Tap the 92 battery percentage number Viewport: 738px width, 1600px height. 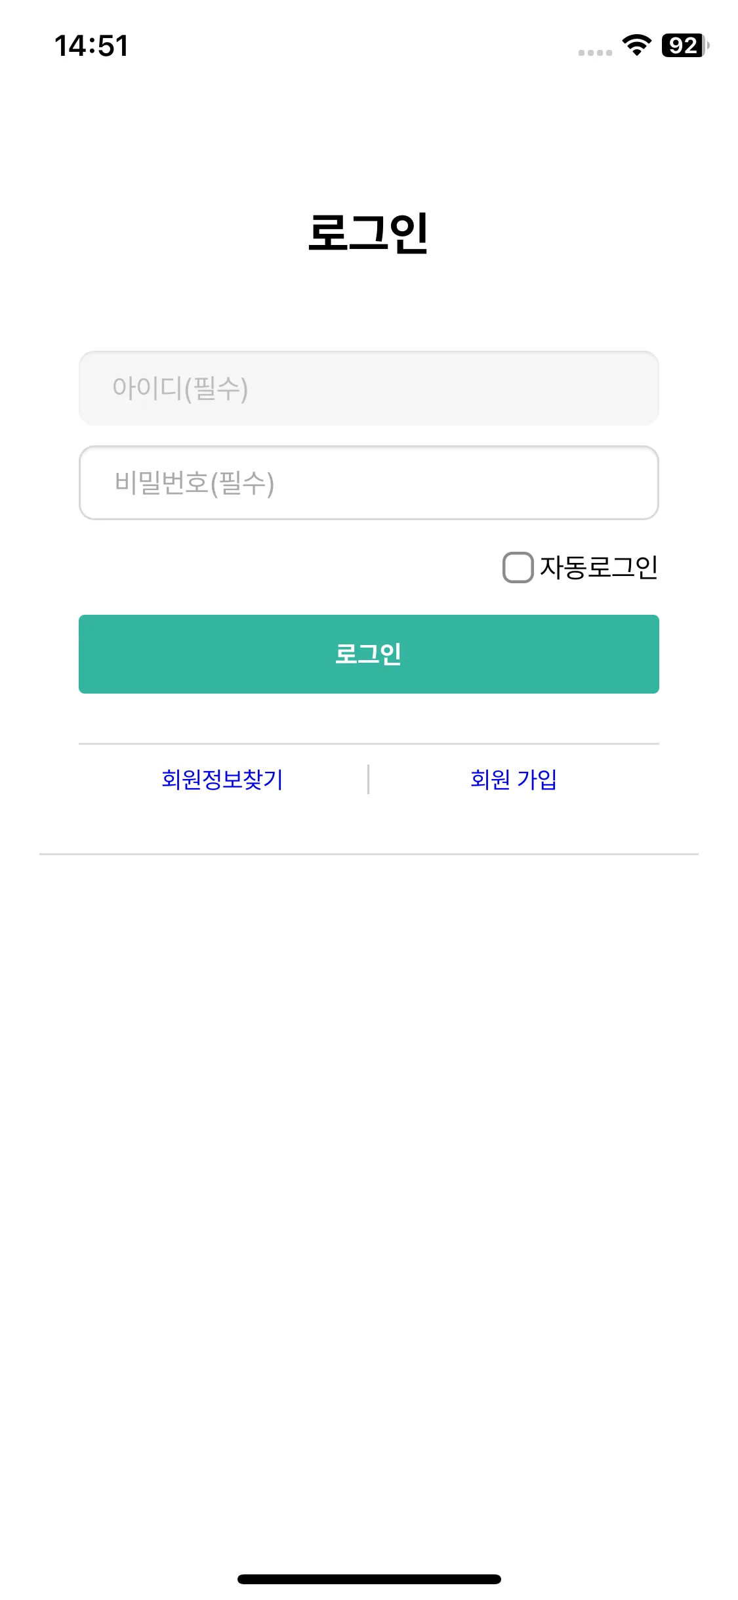tap(683, 45)
